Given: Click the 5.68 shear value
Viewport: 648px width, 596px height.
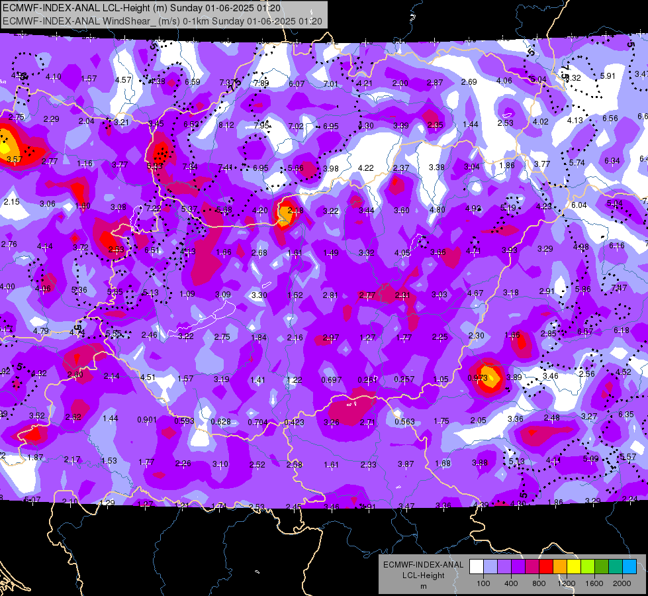Looking at the screenshot, I should (x=224, y=210).
